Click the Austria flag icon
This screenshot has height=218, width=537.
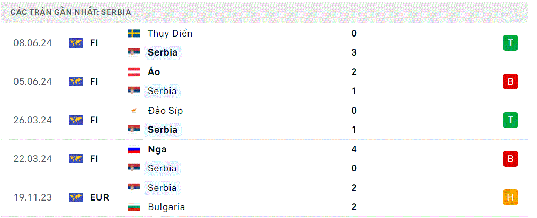pyautogui.click(x=134, y=72)
